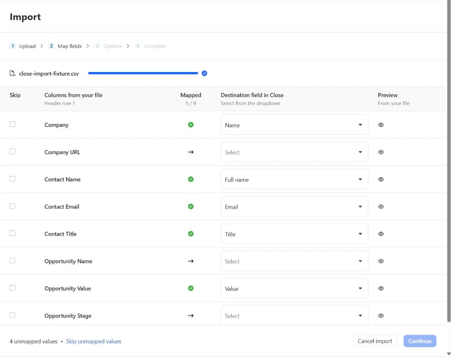Go to the Complete step
This screenshot has width=452, height=357.
[x=150, y=46]
